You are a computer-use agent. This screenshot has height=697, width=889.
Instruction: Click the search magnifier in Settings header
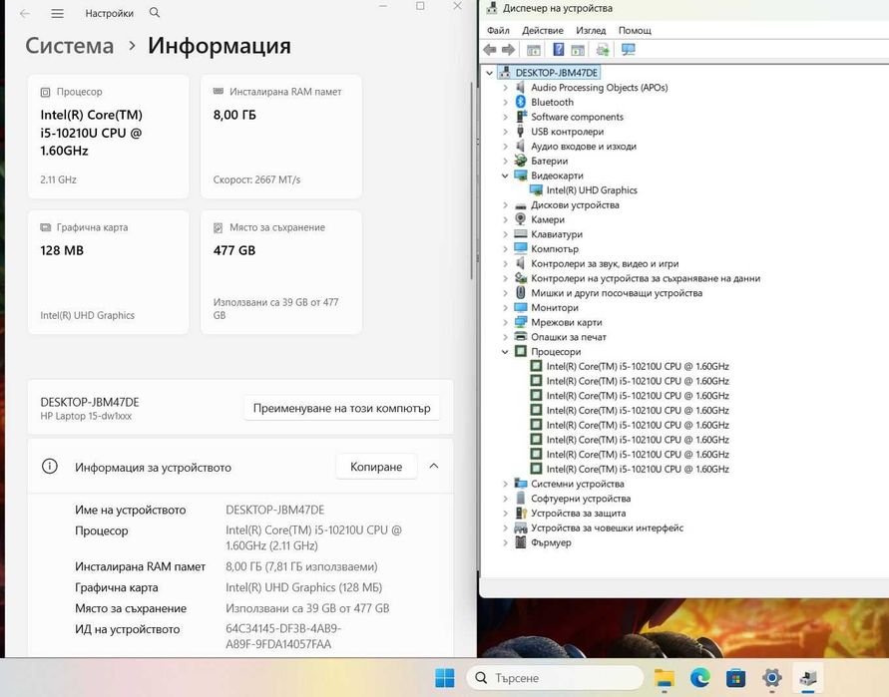(x=155, y=13)
